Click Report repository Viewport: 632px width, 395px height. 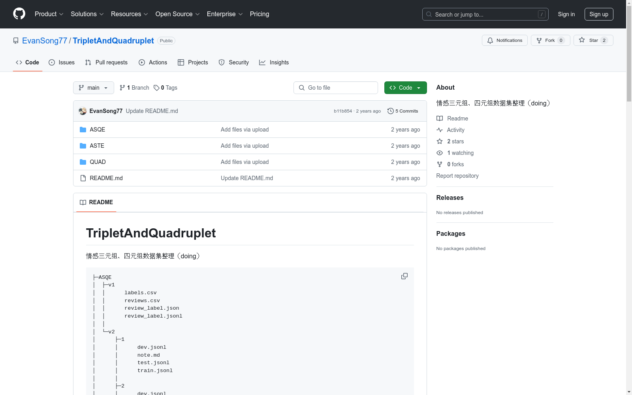457,176
